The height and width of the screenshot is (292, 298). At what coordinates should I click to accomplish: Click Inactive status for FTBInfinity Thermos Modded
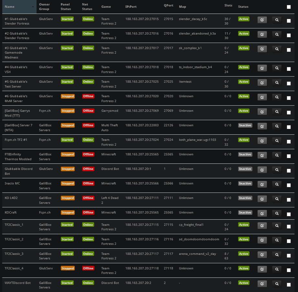(x=245, y=154)
